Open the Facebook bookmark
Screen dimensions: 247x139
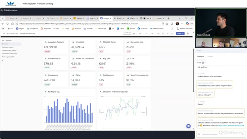(142, 28)
